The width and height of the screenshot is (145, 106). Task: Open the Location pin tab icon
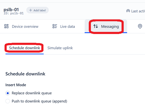click(140, 26)
